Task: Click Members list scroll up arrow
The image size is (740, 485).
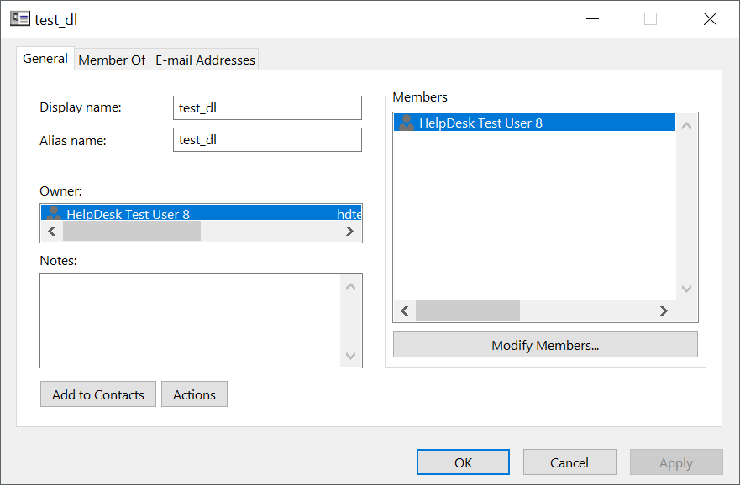Action: (687, 125)
